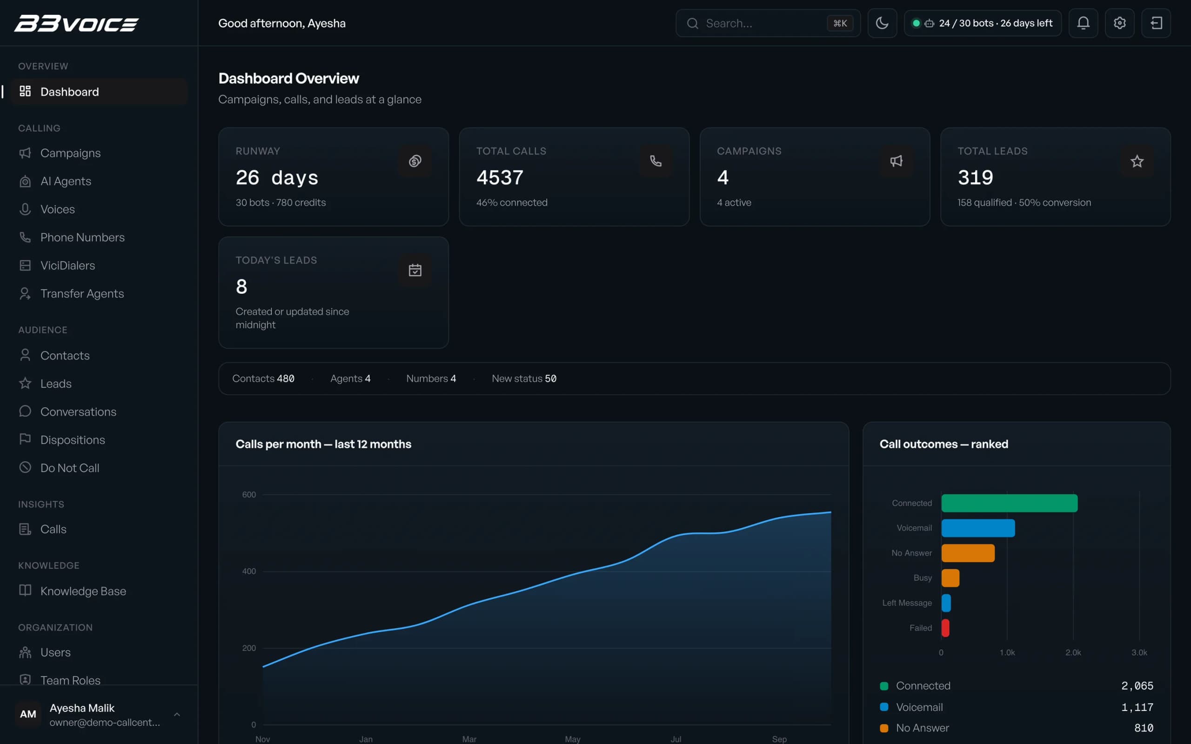Click the Campaigns card megaphone icon
Image resolution: width=1191 pixels, height=744 pixels.
[896, 161]
